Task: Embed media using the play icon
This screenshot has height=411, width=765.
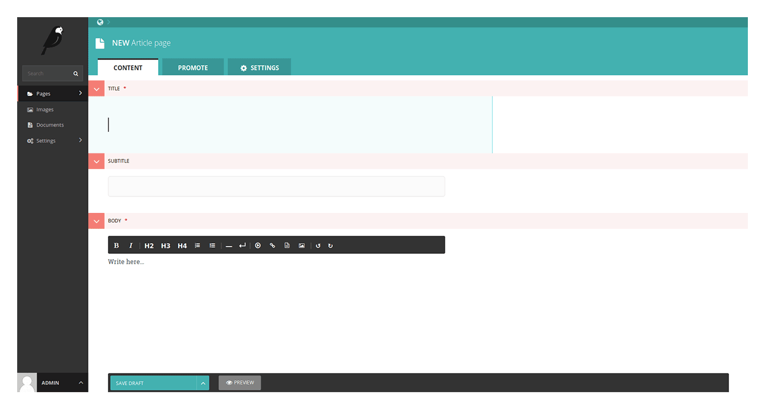Action: pyautogui.click(x=258, y=245)
